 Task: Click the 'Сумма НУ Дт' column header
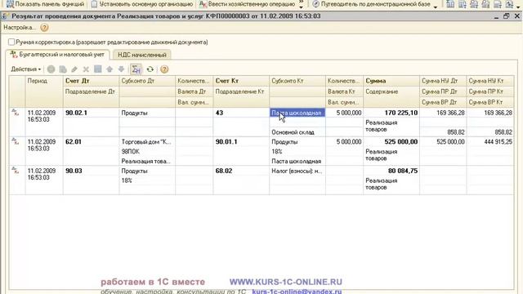tap(443, 81)
